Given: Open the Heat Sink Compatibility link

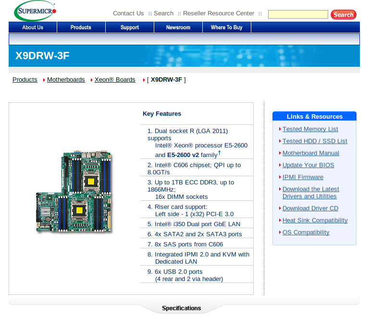Looking at the screenshot, I should 315,220.
